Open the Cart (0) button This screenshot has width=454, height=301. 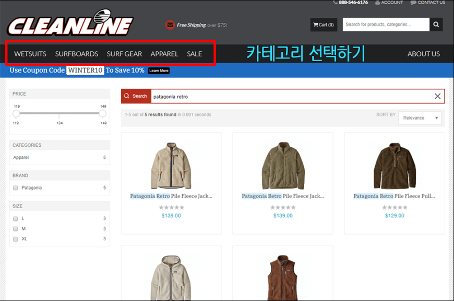tap(324, 25)
